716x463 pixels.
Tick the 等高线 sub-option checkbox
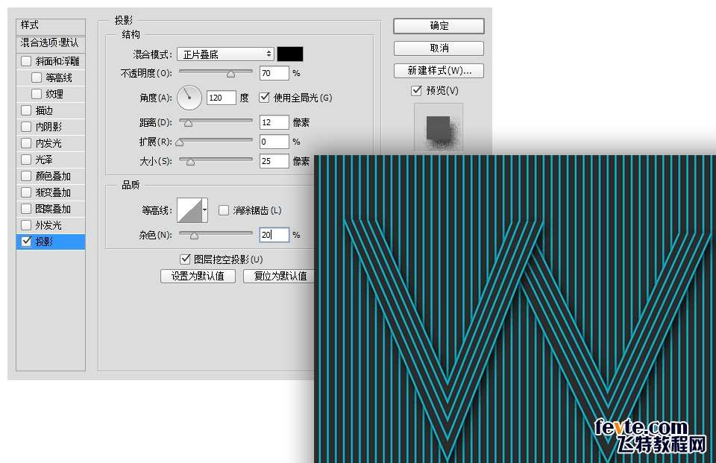(37, 78)
